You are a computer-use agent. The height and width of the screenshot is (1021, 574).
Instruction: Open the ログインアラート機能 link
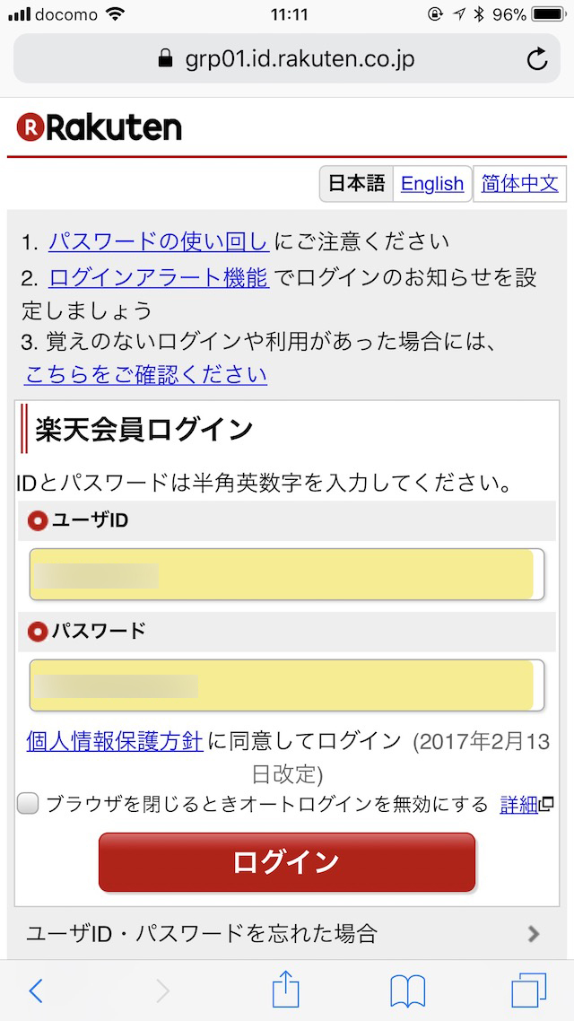(x=159, y=279)
